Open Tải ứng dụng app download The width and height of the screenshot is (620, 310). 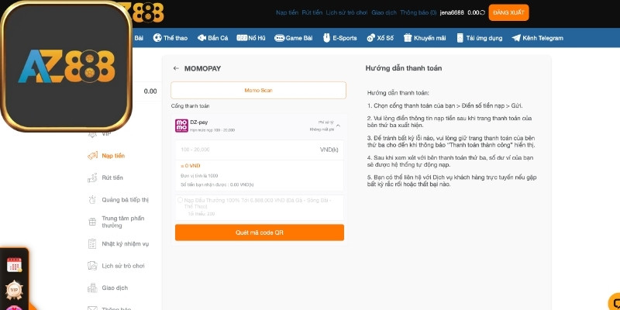[x=479, y=38]
